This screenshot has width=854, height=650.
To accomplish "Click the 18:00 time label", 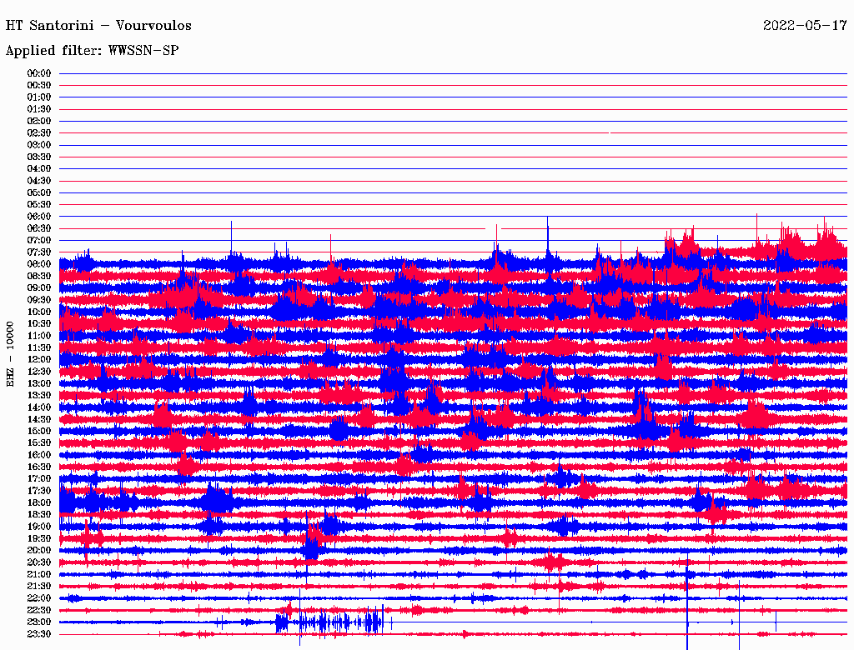I will 39,503.
